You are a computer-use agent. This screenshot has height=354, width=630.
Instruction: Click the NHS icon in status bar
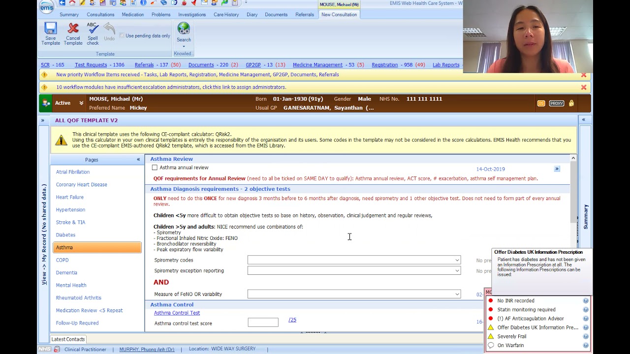pyautogui.click(x=45, y=350)
